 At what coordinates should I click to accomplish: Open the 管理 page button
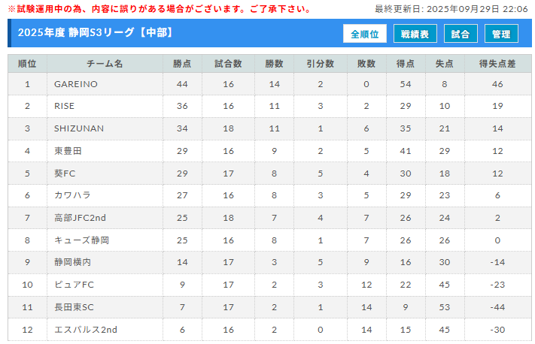tap(501, 35)
